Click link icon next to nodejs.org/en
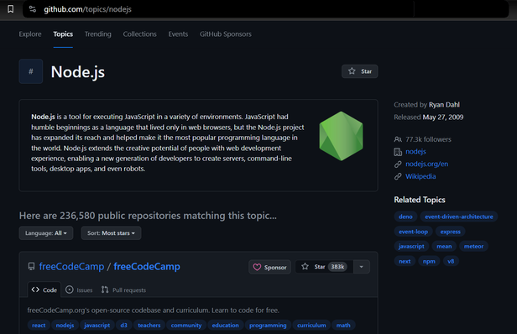The image size is (517, 334). pyautogui.click(x=398, y=164)
